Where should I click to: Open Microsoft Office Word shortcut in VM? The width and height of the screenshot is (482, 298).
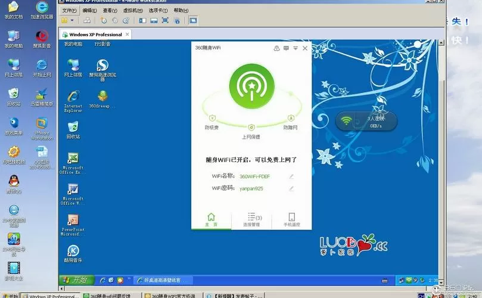click(73, 194)
